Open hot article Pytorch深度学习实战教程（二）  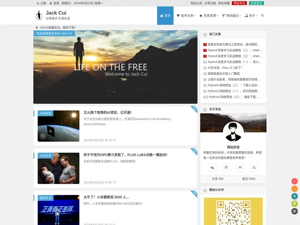(235, 50)
